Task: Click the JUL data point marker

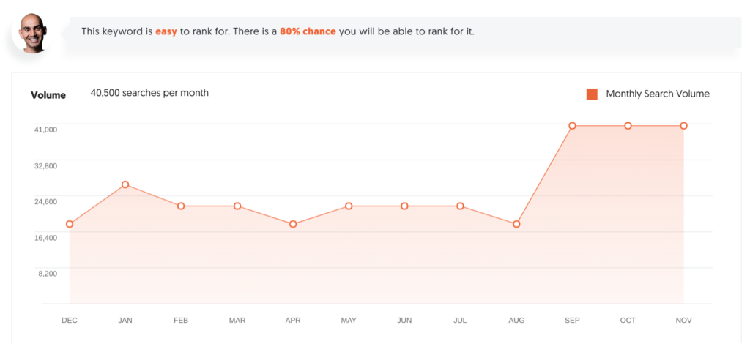Action: [460, 206]
